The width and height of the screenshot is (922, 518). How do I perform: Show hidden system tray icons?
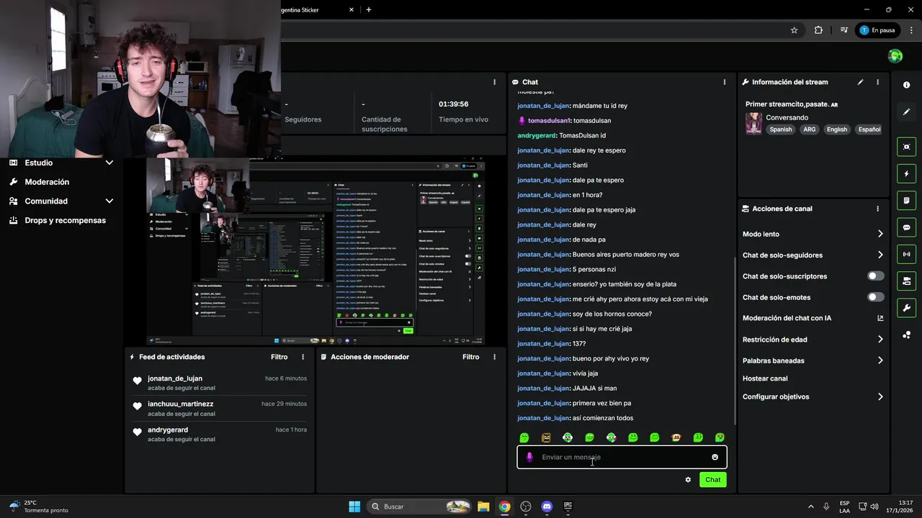(x=810, y=506)
